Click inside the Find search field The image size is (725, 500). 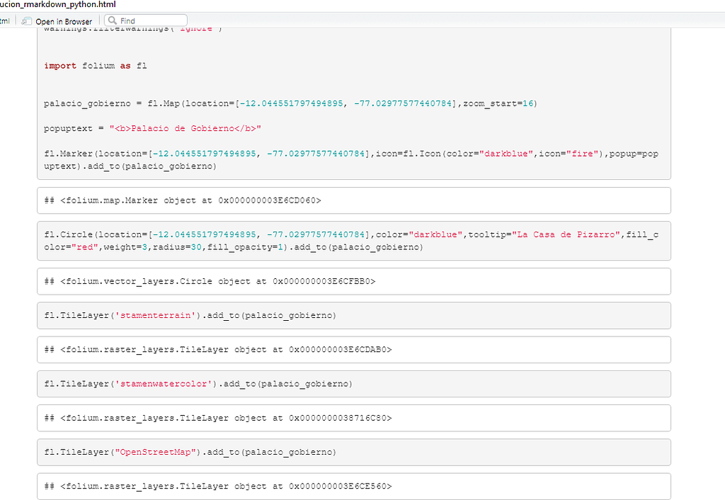(149, 20)
